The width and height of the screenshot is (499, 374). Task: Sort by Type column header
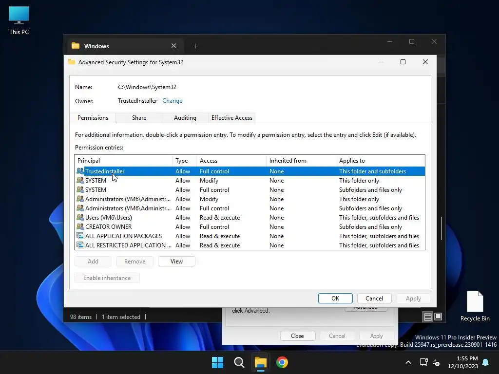pos(185,161)
